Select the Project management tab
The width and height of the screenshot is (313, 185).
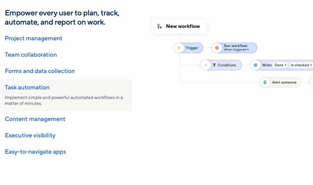coord(33,38)
